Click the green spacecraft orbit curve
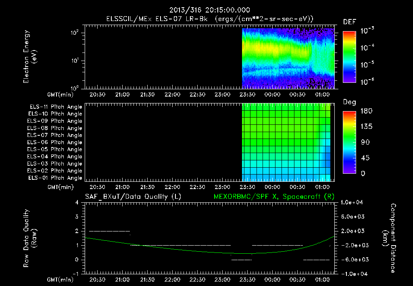The width and height of the screenshot is (413, 286). [209, 252]
